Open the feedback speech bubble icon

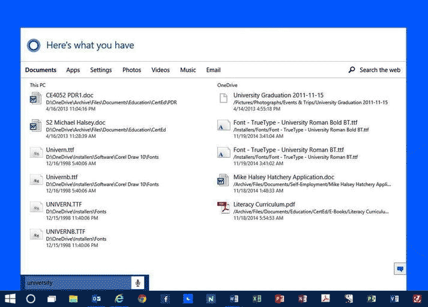pos(399,269)
